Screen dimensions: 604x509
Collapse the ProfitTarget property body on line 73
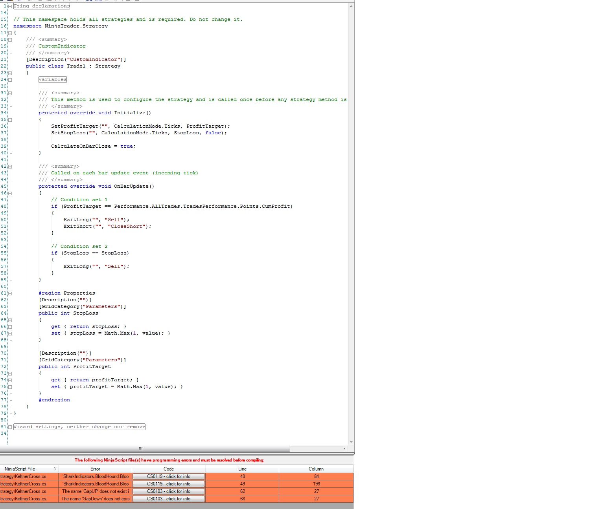point(10,374)
